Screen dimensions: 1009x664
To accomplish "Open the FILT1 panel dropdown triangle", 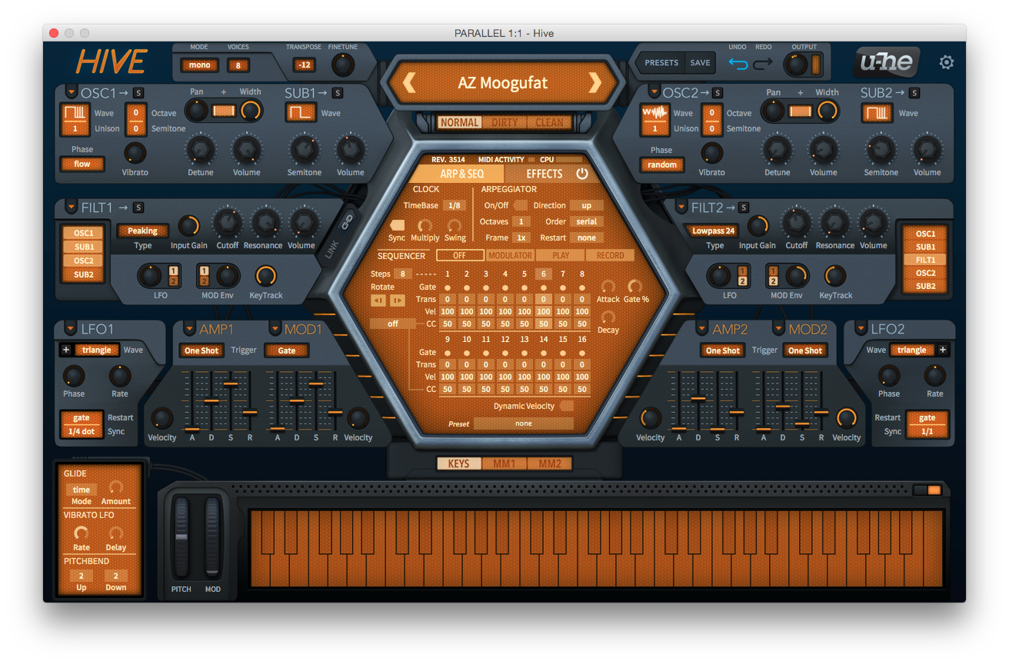I will [x=72, y=207].
